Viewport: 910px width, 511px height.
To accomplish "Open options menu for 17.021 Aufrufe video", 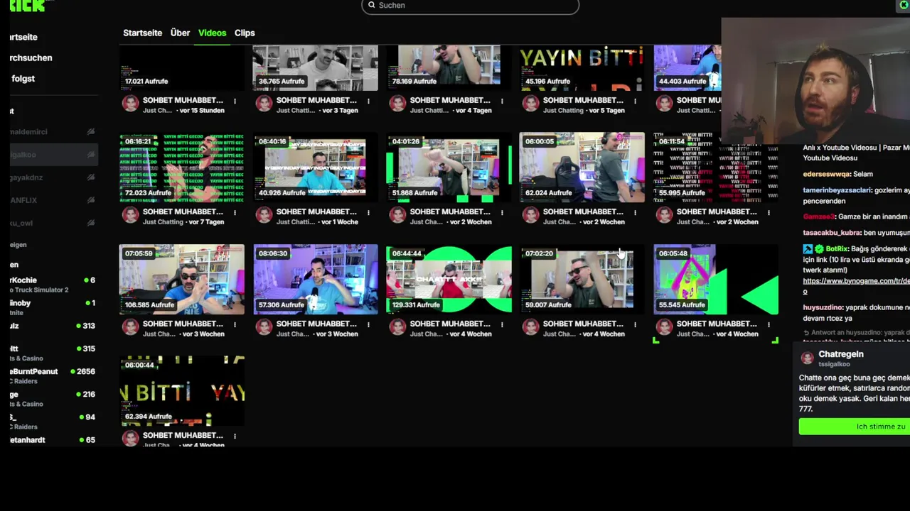I will pos(235,101).
